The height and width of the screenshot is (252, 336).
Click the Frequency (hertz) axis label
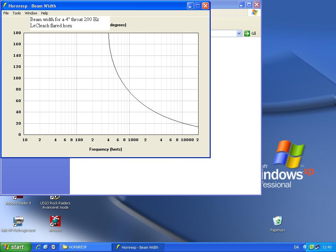click(106, 149)
